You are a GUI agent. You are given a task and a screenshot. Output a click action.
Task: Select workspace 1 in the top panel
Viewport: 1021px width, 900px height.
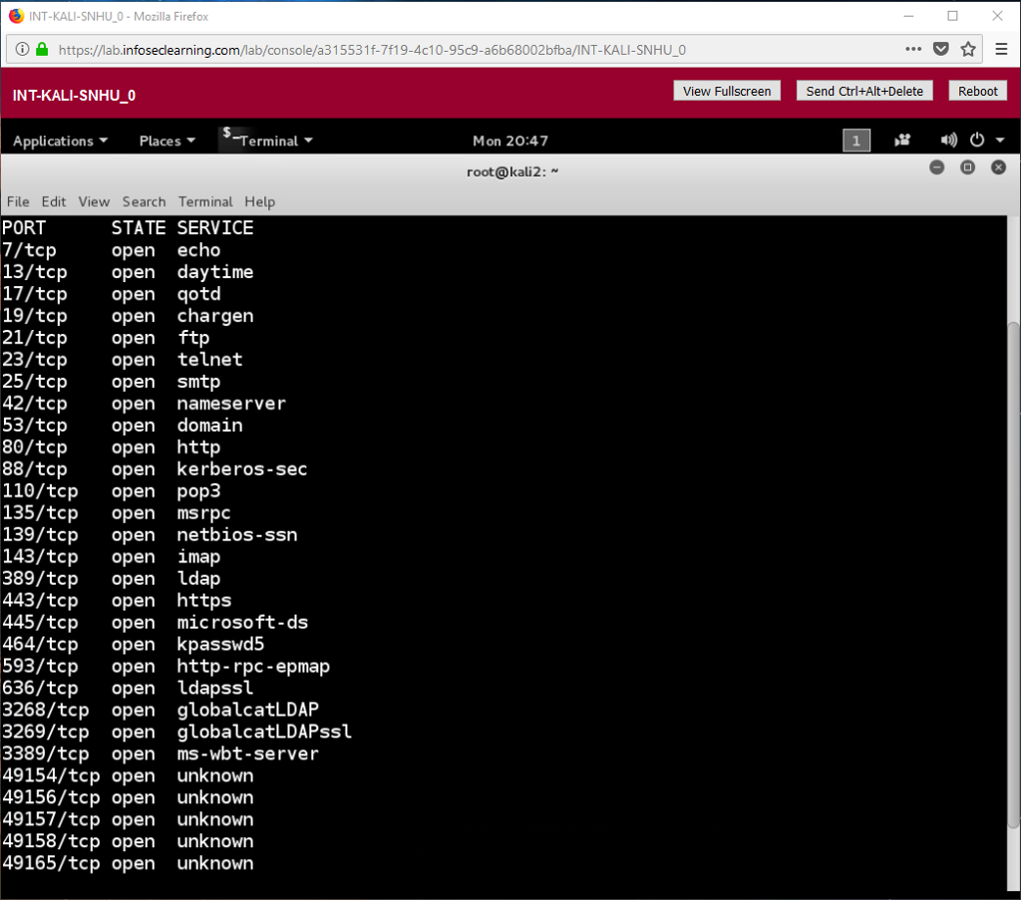click(x=855, y=140)
